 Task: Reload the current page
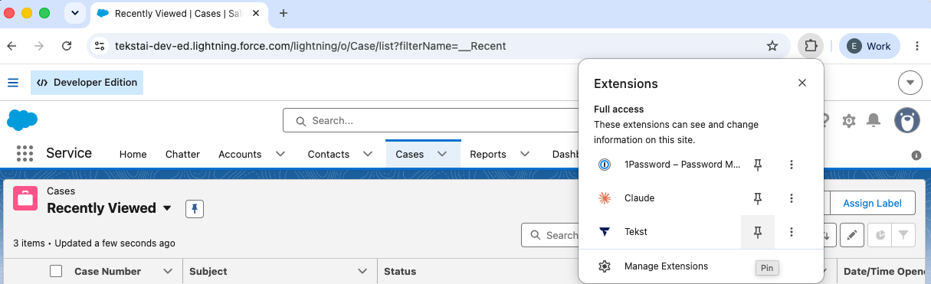tap(67, 46)
